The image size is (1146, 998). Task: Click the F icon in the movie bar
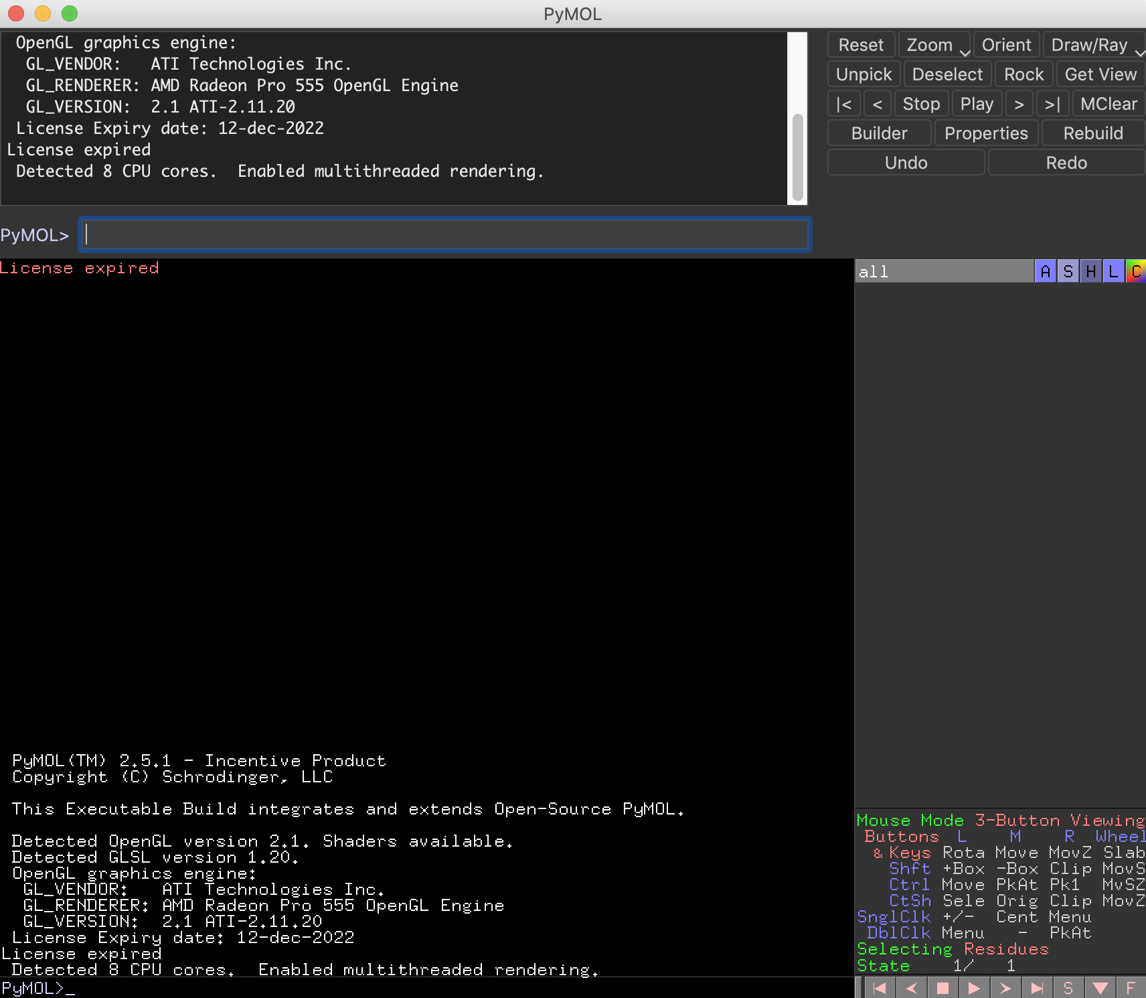(1131, 987)
